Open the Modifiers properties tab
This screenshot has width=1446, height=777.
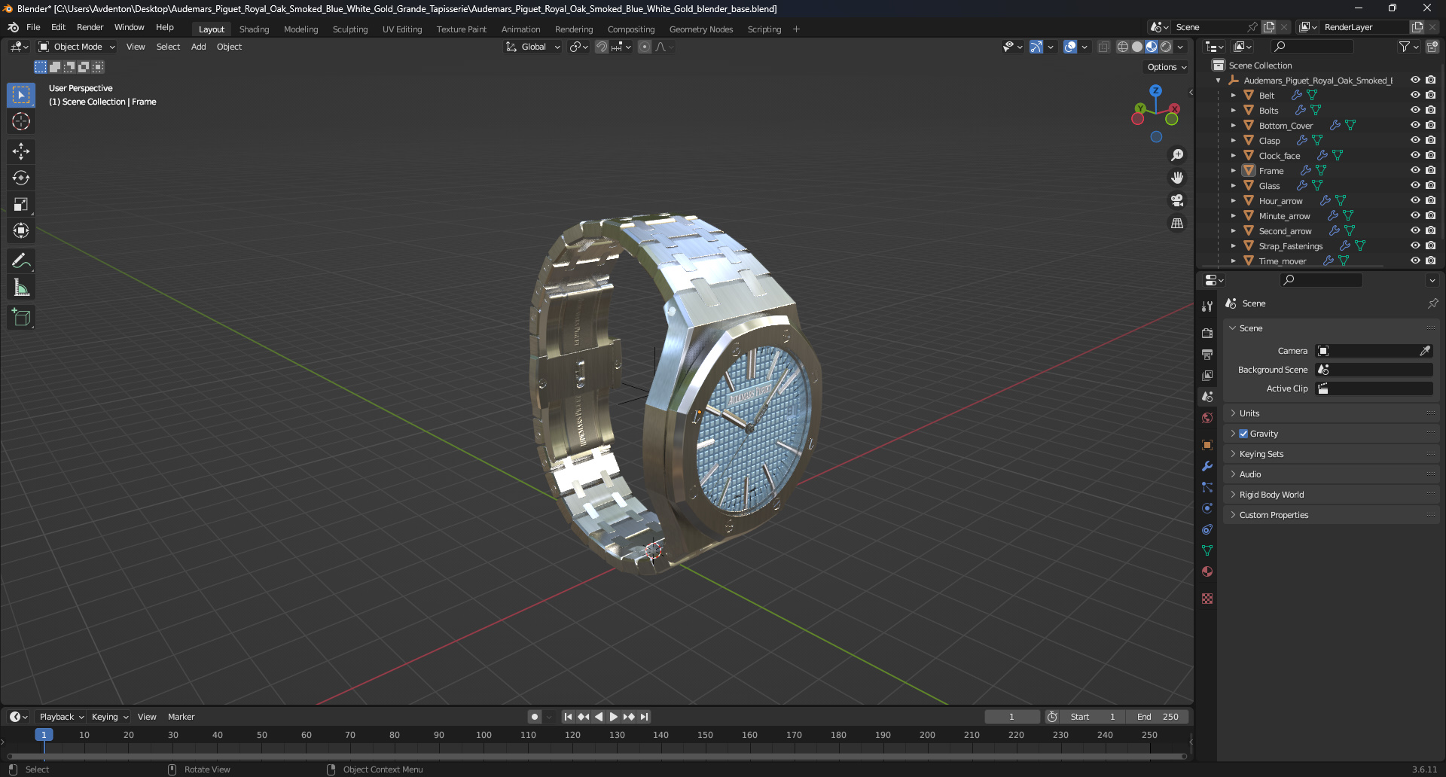1207,466
